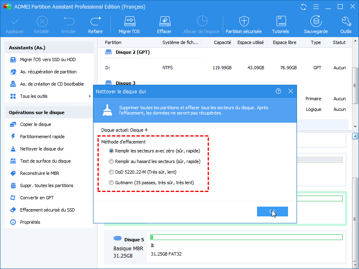Click the refresh icon in title bar

point(304,7)
